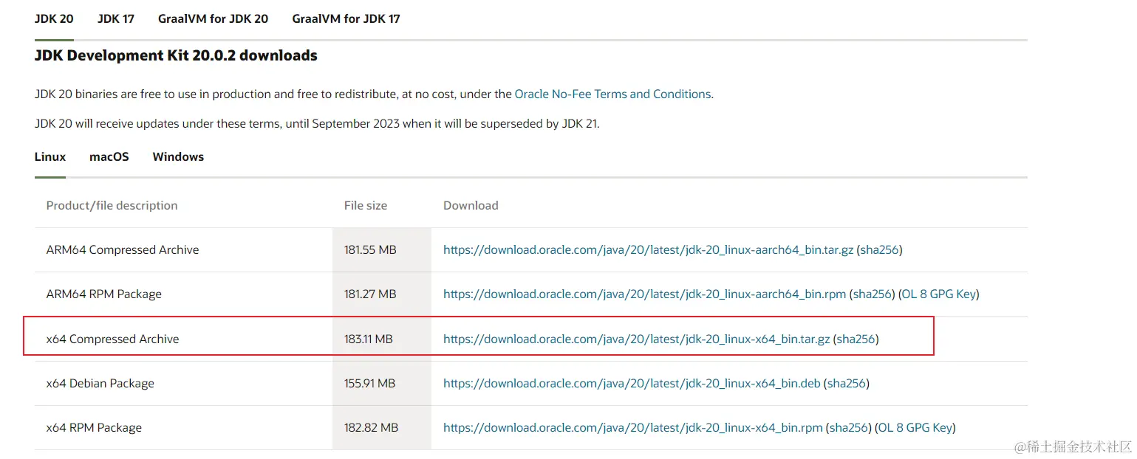Screen dimensions: 1137x459
Task: Click x64 RPM Package row label
Action: (94, 427)
